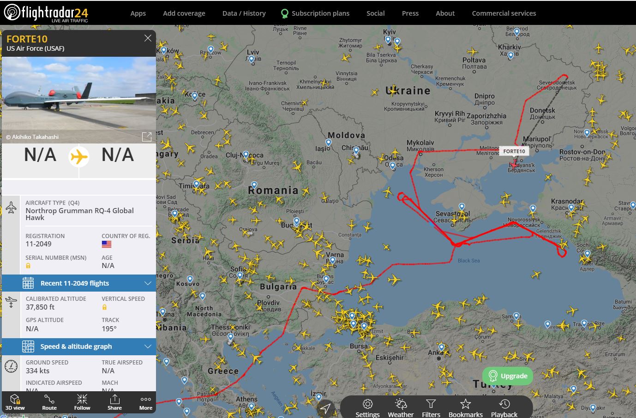Close the FORTE10 flight details panel
The image size is (636, 418).
coord(148,38)
